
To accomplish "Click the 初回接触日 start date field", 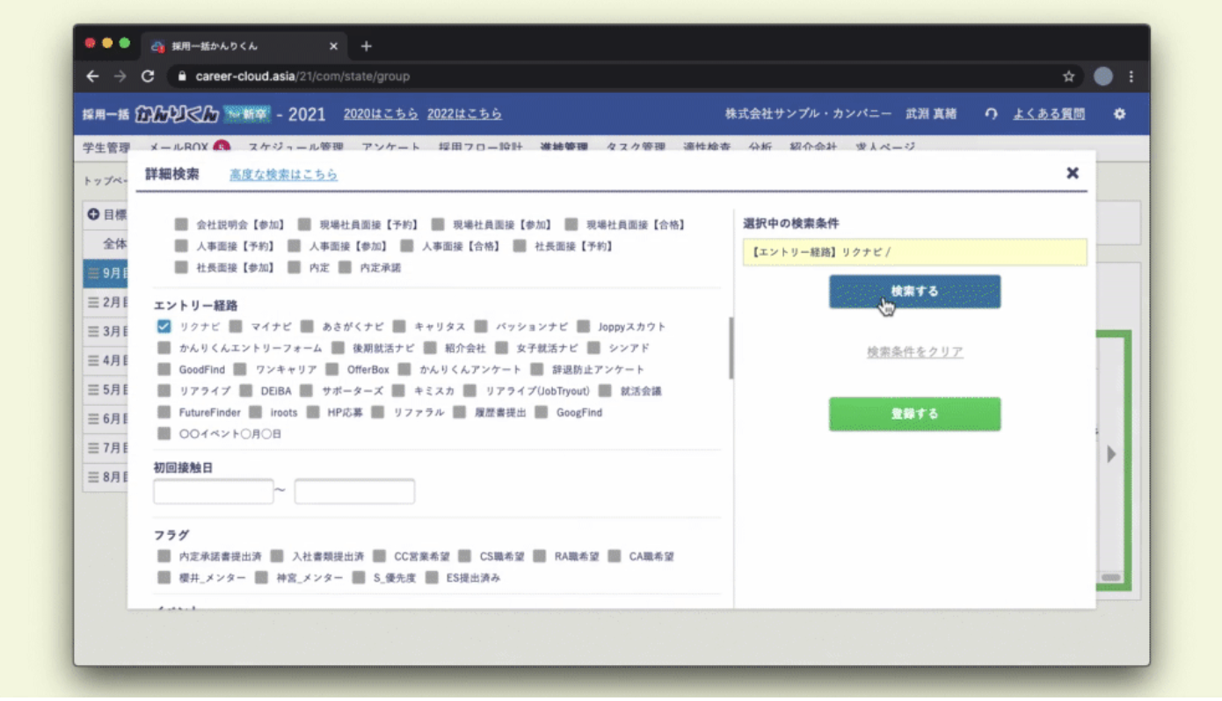I will [x=214, y=492].
